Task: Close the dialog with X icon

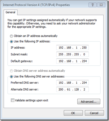Action: (x=101, y=5)
